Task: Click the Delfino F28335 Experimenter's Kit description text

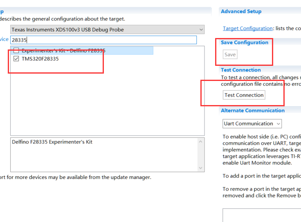Action: pyautogui.click(x=52, y=142)
